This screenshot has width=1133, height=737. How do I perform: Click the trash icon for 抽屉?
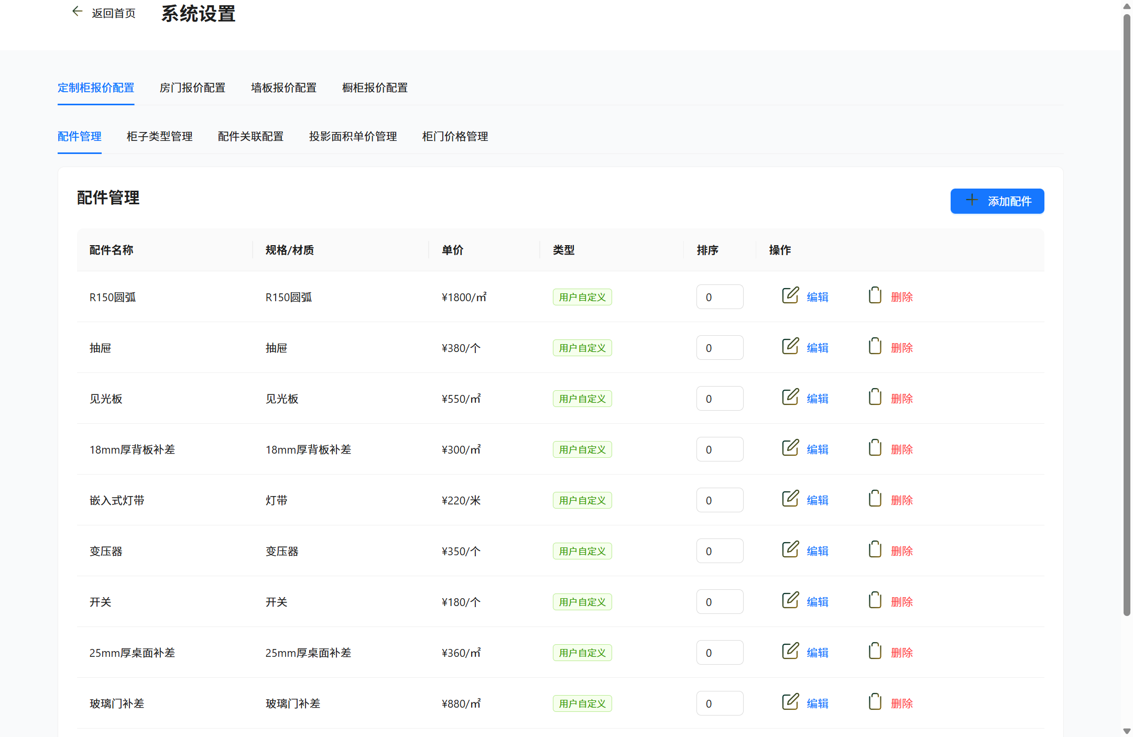pos(875,346)
